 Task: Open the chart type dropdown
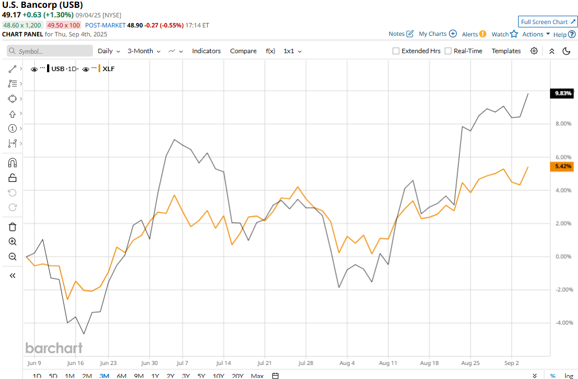pos(175,51)
